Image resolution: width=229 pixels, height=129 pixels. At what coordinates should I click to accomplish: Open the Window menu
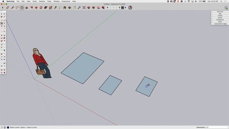click(x=57, y=1)
